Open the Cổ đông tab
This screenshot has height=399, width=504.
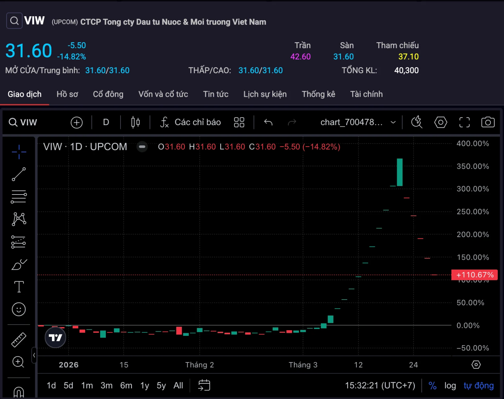[108, 94]
